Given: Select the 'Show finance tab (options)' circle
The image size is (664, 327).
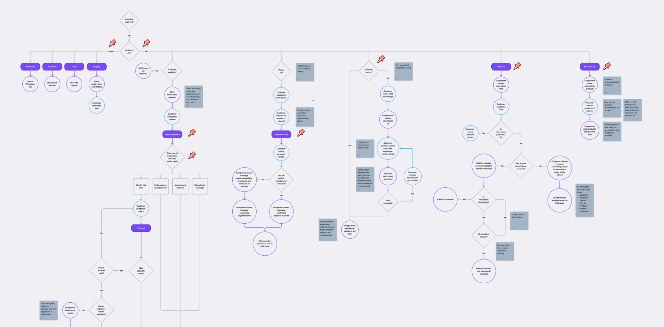Looking at the screenshot, I should [x=172, y=94].
